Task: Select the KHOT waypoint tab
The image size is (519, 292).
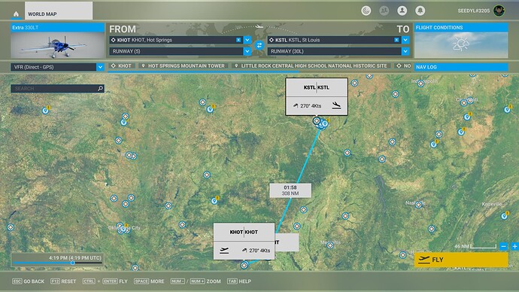Action: point(121,66)
